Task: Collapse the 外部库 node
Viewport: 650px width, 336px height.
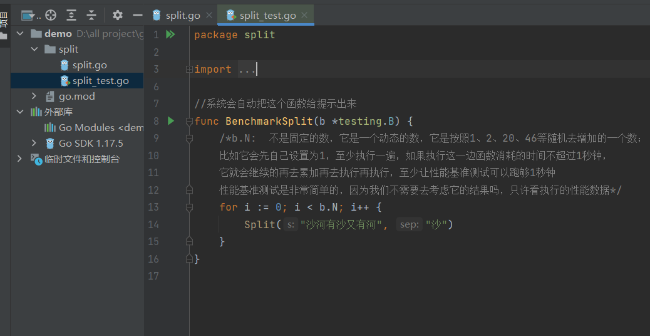Action: point(20,112)
